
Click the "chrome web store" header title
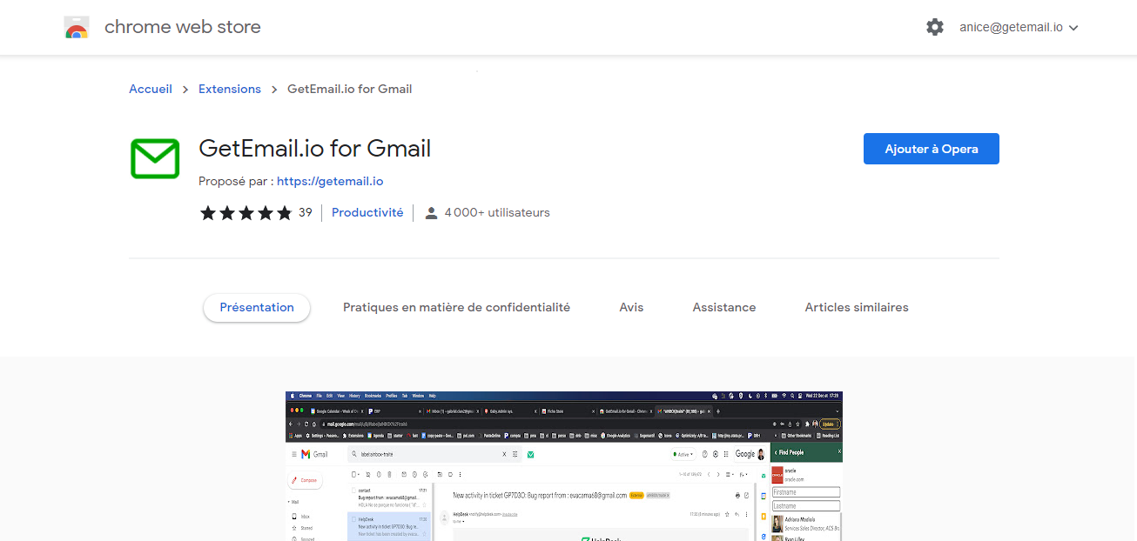[x=183, y=27]
